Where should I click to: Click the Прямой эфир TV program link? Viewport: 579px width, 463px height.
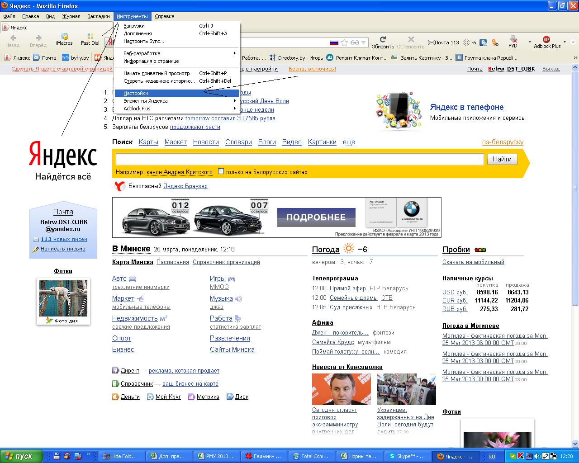pyautogui.click(x=348, y=288)
